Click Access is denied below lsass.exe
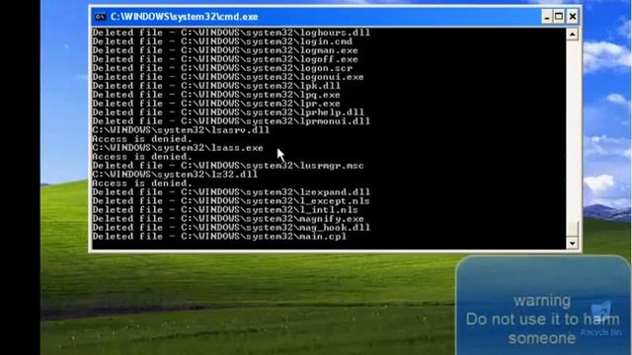The height and width of the screenshot is (355, 632). pyautogui.click(x=142, y=157)
